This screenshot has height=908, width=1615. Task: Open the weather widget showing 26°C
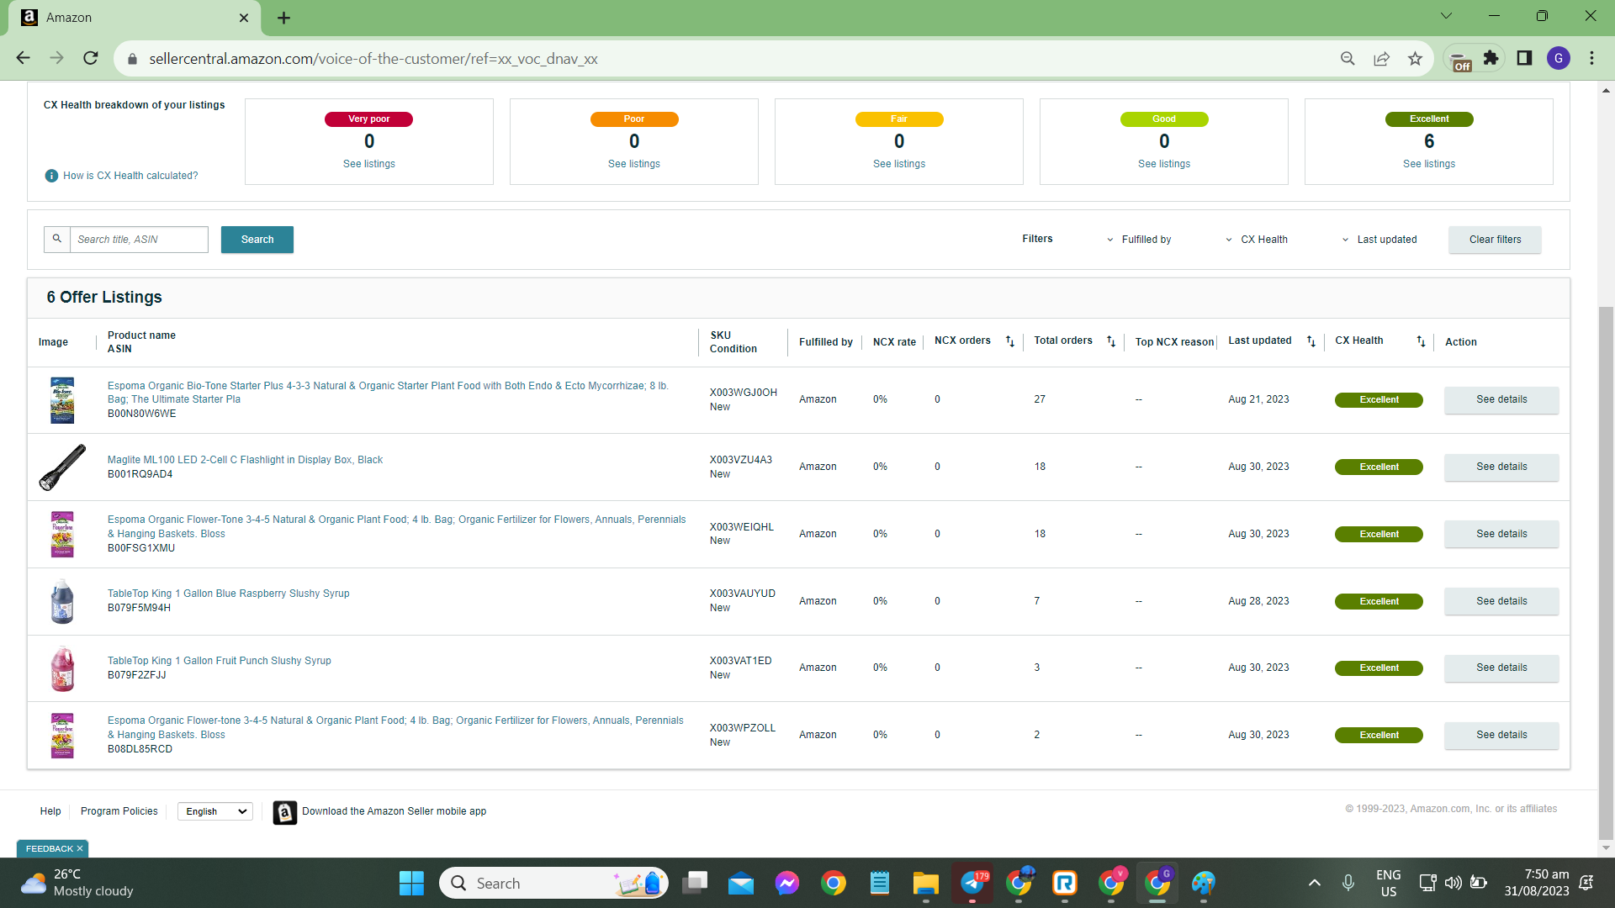(77, 883)
